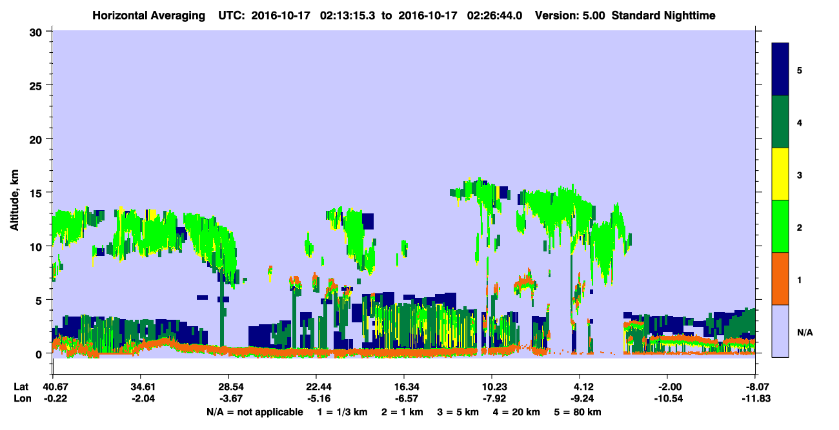
Task: Click the 'Lon' row label
Action: pos(21,398)
